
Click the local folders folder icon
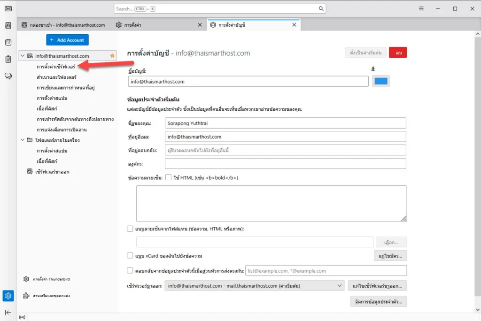click(x=30, y=140)
